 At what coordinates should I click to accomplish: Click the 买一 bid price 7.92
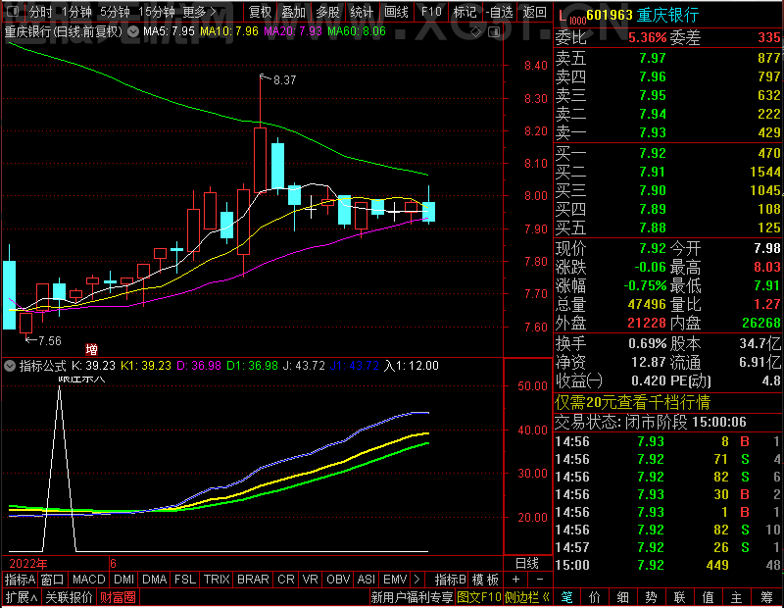[653, 153]
